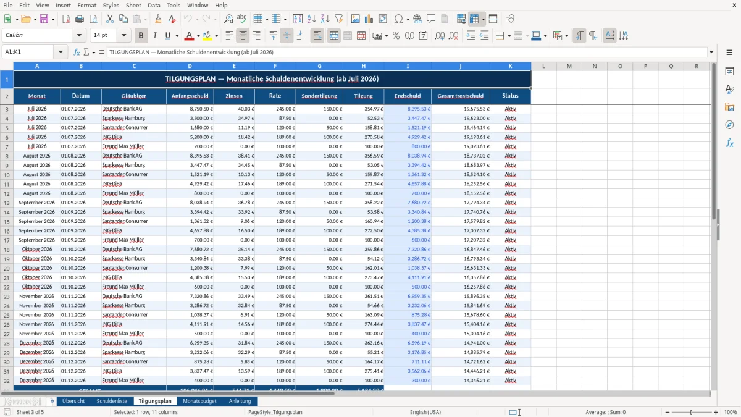Click the Clone Formatting paintbrush icon
The width and height of the screenshot is (741, 417).
click(x=158, y=19)
